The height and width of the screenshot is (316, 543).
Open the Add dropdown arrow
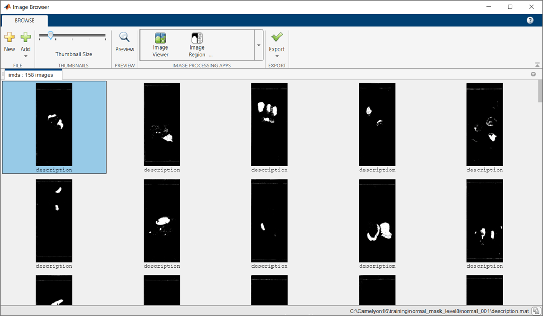point(26,56)
